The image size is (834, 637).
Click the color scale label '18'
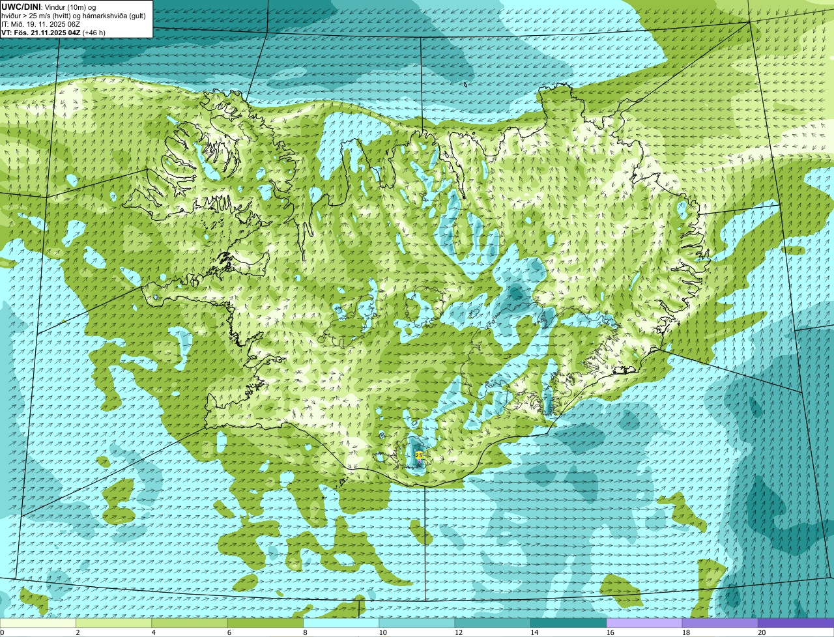pyautogui.click(x=685, y=632)
